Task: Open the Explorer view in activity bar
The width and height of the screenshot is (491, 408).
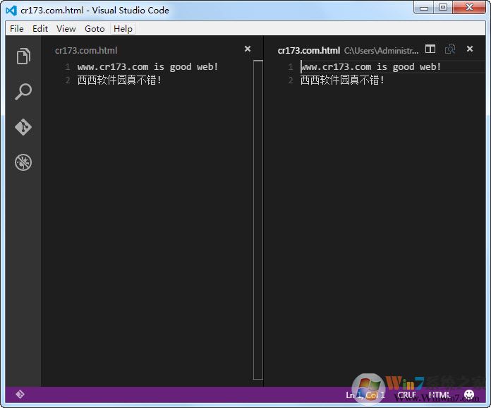Action: pos(23,56)
